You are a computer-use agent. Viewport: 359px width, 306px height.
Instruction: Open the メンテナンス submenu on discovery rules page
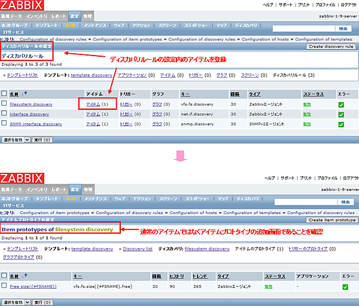[93, 27]
